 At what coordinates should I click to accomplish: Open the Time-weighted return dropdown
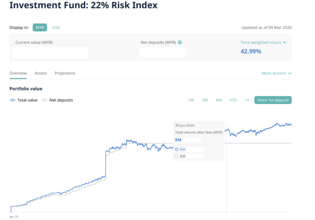tap(263, 43)
